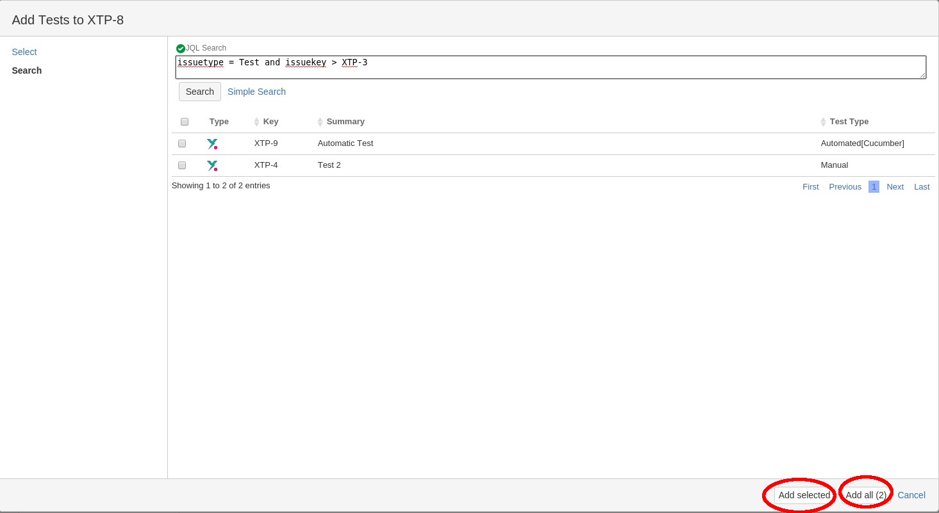Sort the table by Summary column arrows

(x=320, y=122)
